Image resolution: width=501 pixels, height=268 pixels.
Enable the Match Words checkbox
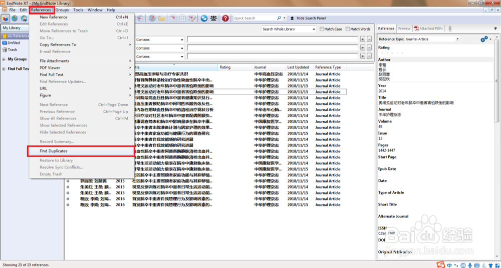pyautogui.click(x=348, y=29)
